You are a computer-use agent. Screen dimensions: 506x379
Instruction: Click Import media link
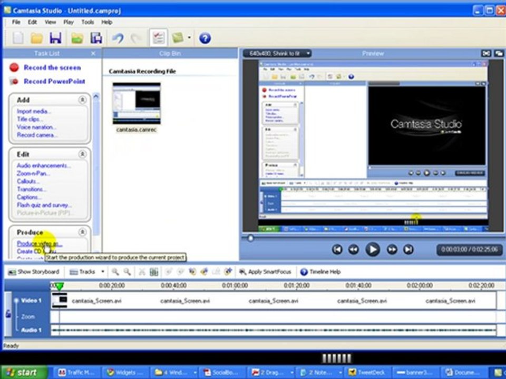coord(34,111)
